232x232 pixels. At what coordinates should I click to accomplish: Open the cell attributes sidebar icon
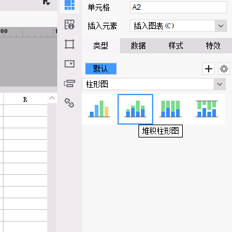pyautogui.click(x=70, y=25)
